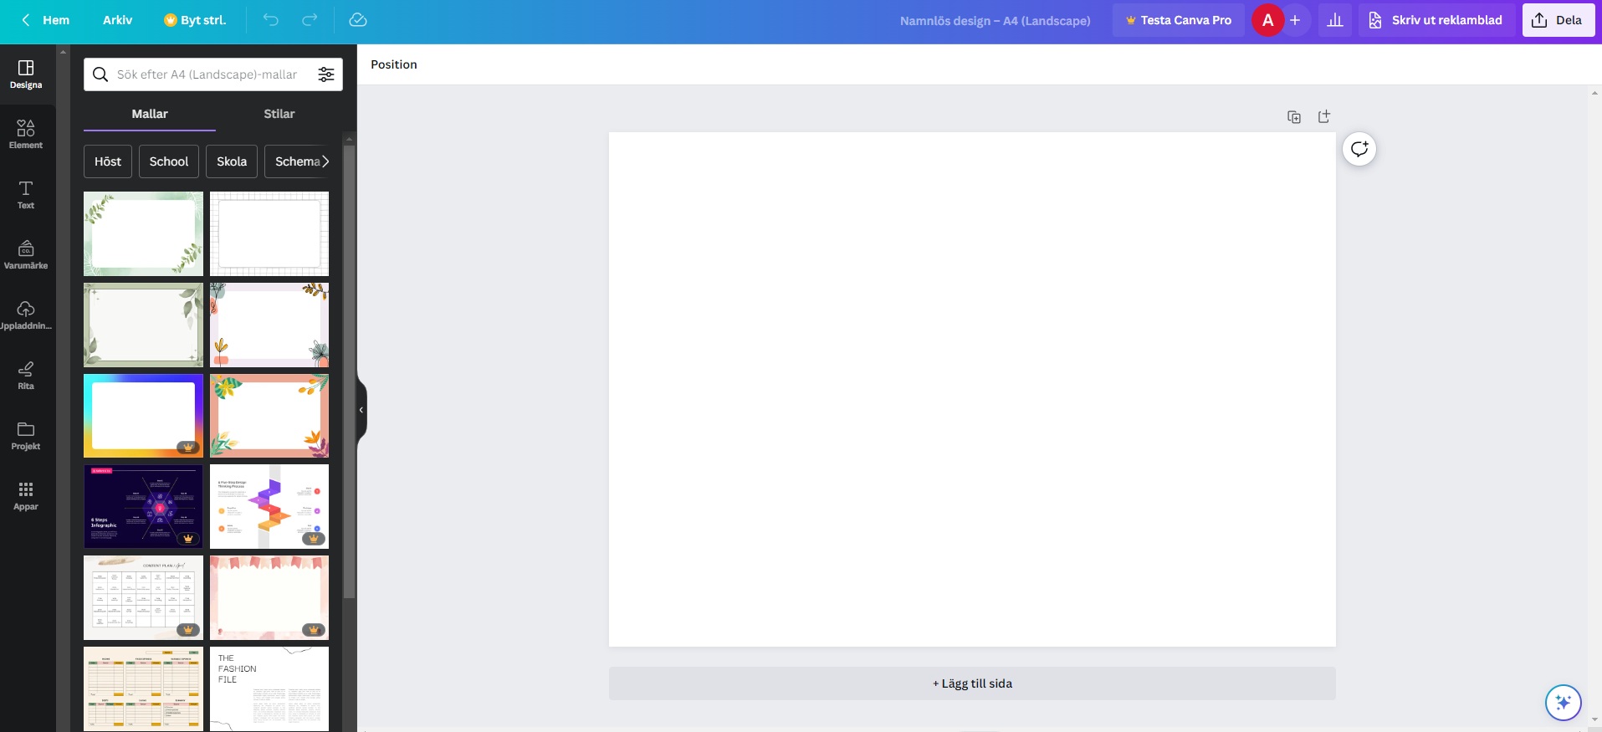Collapse the side panel with the arrow handle
Screen dimensions: 1602x732
(x=361, y=410)
